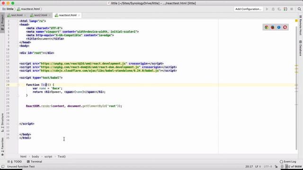The image size is (303, 170).
Task: Click the div id="root" line
Action: tap(37, 53)
